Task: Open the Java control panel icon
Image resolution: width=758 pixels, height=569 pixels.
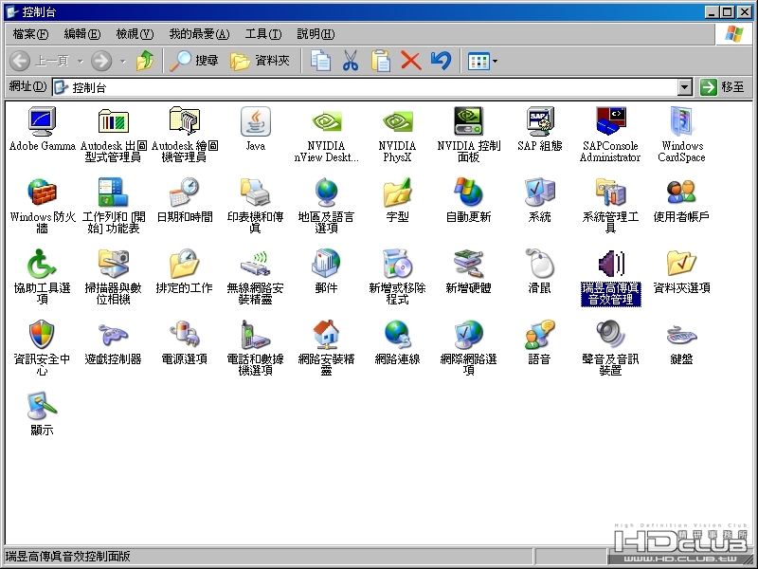Action: click(255, 122)
